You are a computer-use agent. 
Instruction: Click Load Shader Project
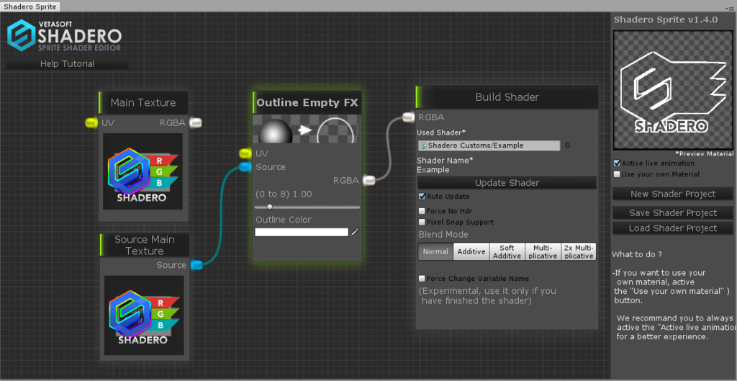pos(673,228)
